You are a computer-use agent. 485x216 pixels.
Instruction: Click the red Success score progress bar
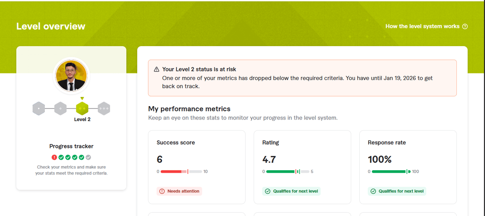coord(171,172)
